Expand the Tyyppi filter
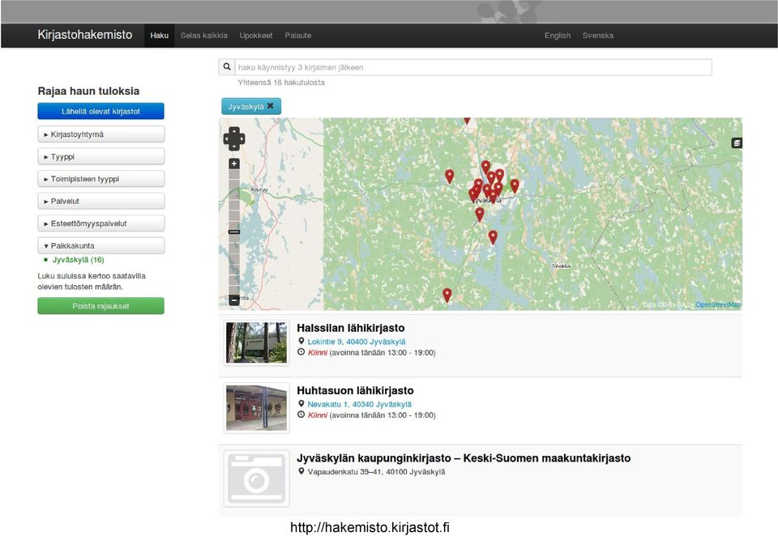 (x=101, y=157)
